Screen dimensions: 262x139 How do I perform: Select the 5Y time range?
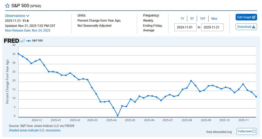pos(192,19)
